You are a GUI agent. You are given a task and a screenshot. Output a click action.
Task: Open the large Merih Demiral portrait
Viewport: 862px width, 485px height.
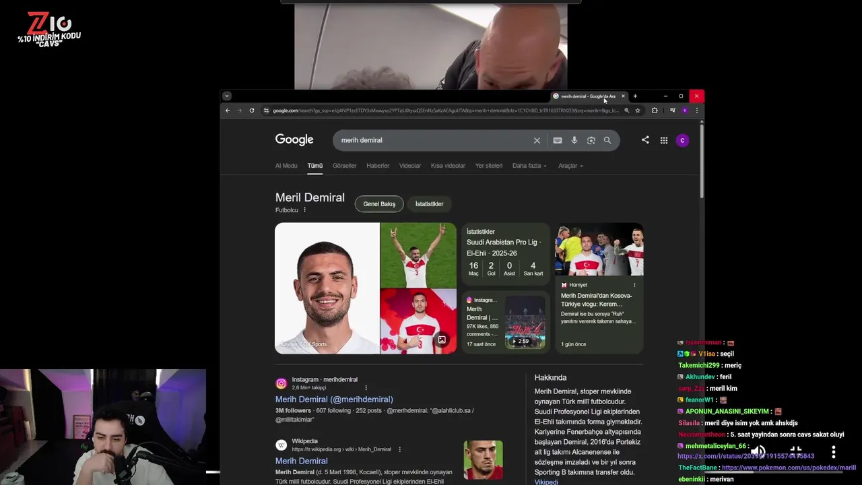coord(327,288)
